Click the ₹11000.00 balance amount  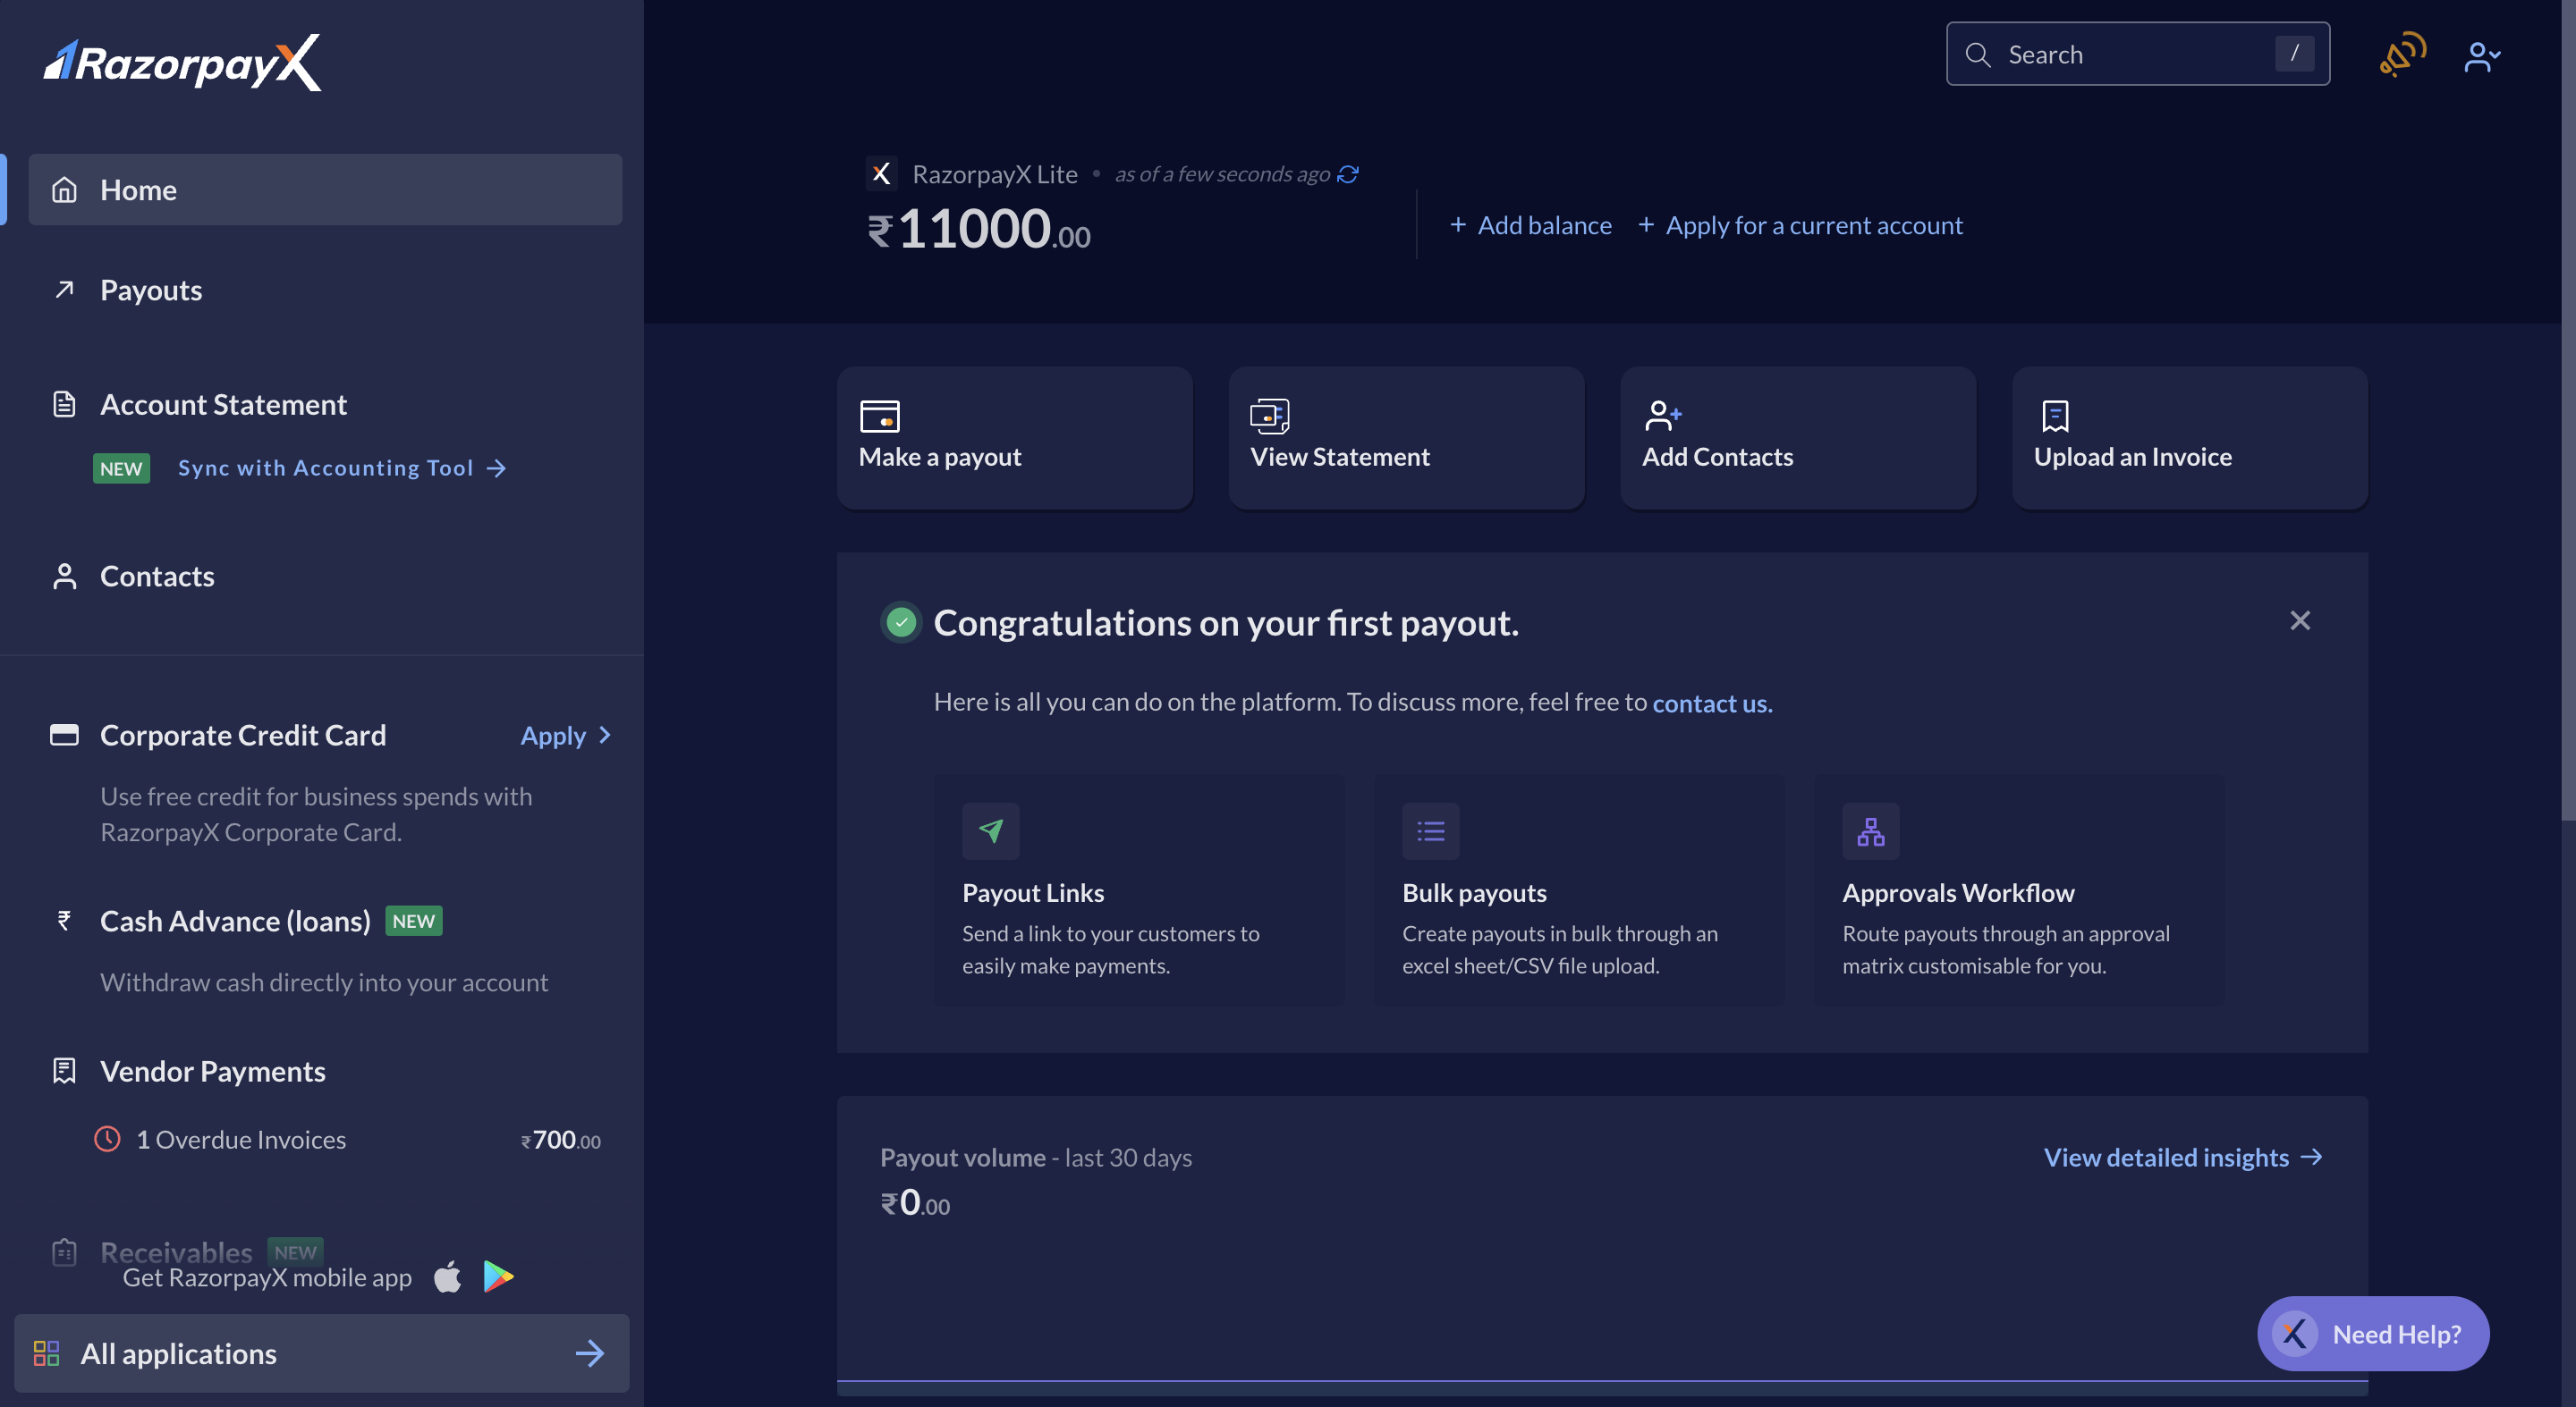coord(978,229)
